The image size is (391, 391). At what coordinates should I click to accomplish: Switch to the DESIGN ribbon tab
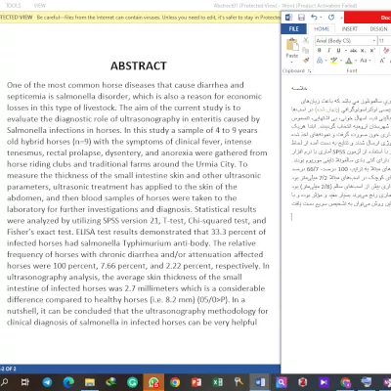(378, 29)
